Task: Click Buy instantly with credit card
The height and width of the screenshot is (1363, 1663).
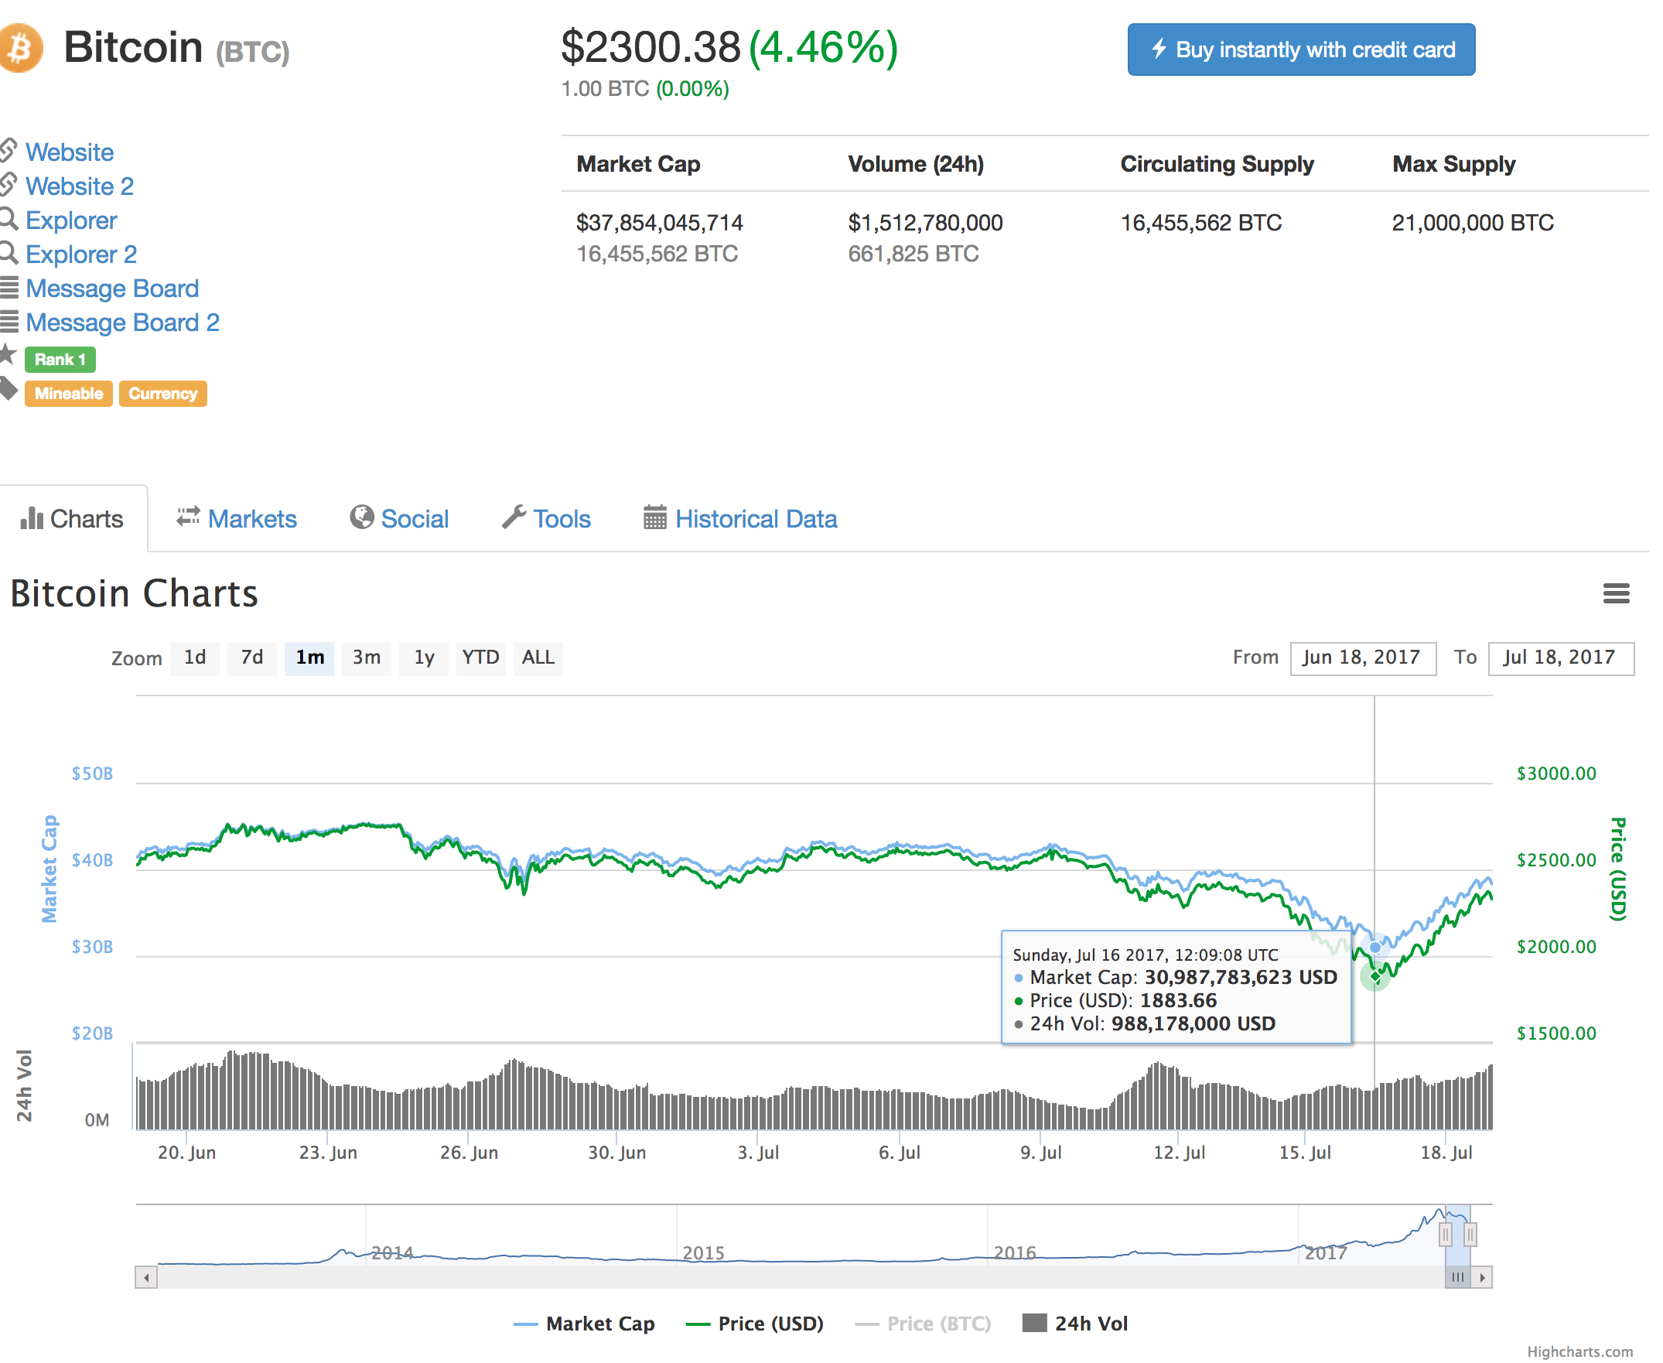Action: click(1301, 50)
